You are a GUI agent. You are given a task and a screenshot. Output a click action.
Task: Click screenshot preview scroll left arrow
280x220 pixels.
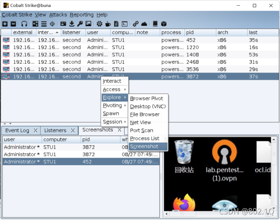pyautogui.click(x=166, y=214)
